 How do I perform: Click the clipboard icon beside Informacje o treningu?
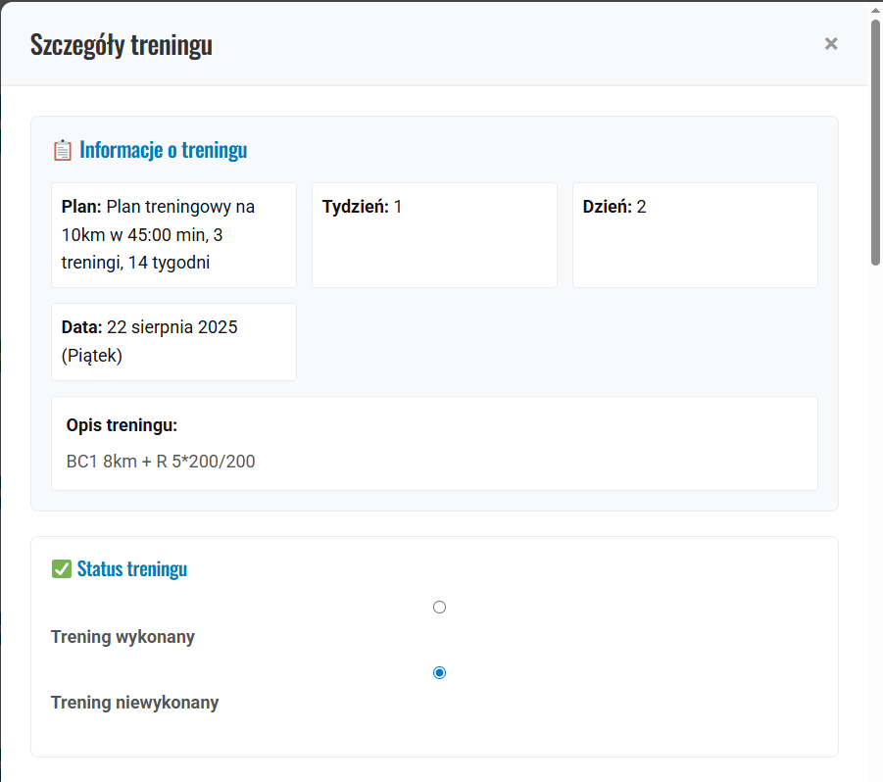pos(62,150)
